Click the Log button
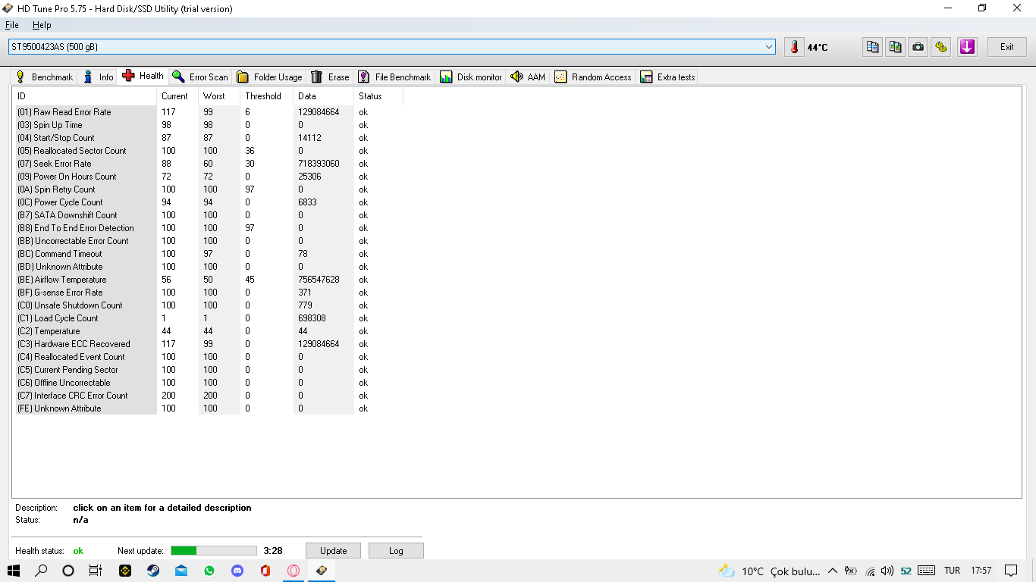Image resolution: width=1036 pixels, height=582 pixels. click(396, 551)
